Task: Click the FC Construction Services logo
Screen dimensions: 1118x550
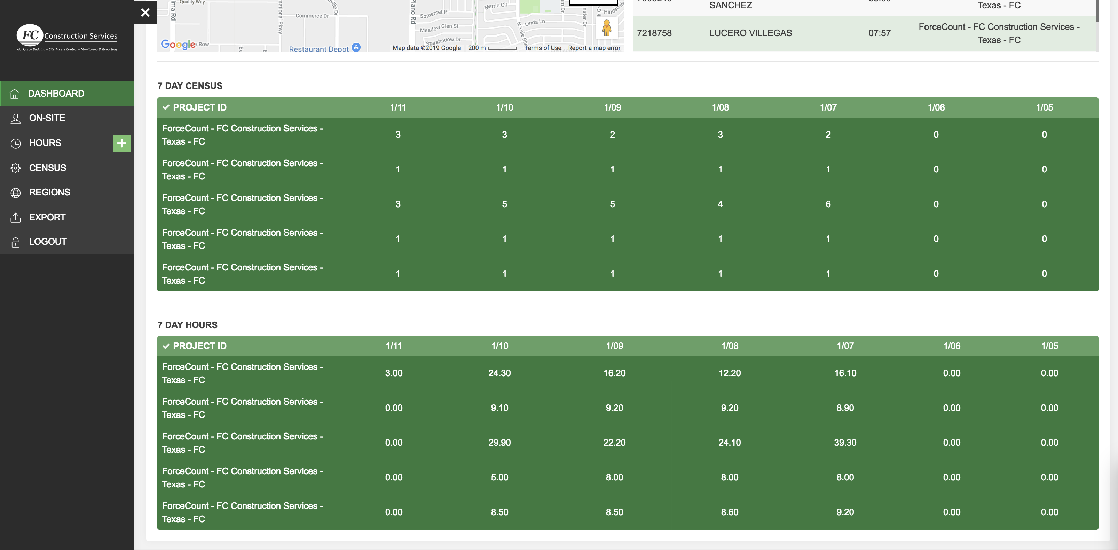Action: 67,37
